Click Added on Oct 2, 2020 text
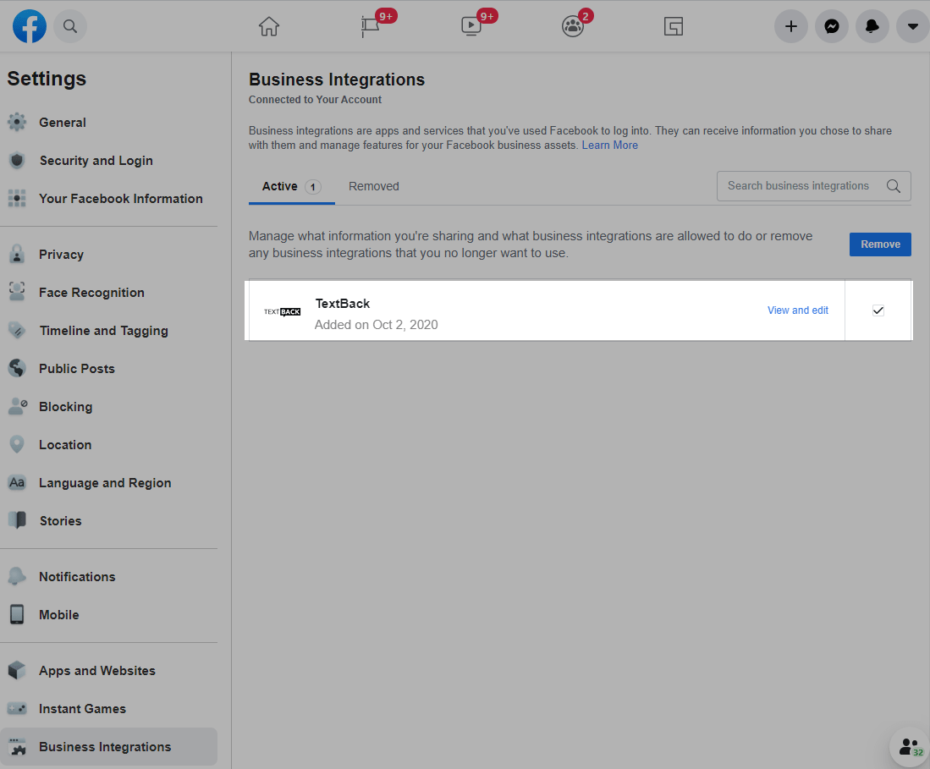Screen dimensions: 930x769 point(376,325)
